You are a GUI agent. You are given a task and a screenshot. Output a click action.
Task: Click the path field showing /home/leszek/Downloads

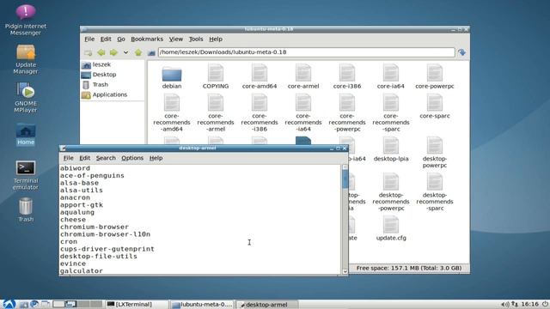306,52
